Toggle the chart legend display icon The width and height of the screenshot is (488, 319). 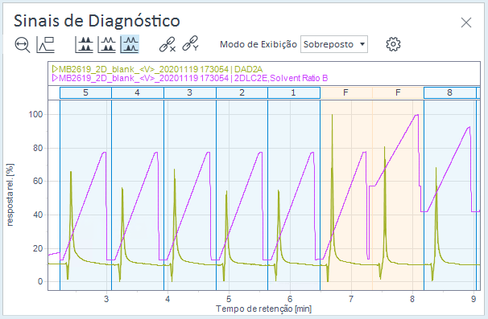coord(45,44)
